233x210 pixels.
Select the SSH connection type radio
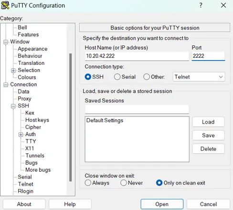click(88, 77)
